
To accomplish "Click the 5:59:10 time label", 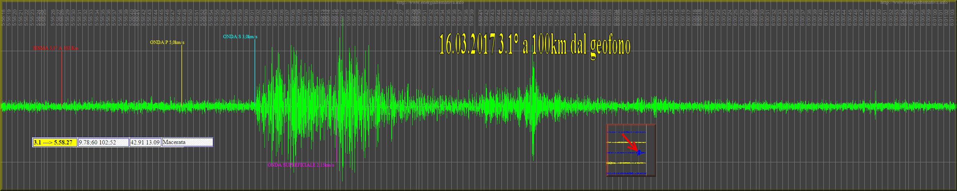I will [305, 18].
